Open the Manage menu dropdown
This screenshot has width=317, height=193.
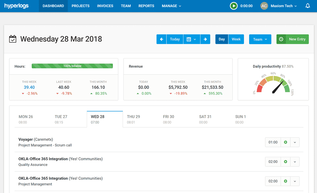click(171, 6)
